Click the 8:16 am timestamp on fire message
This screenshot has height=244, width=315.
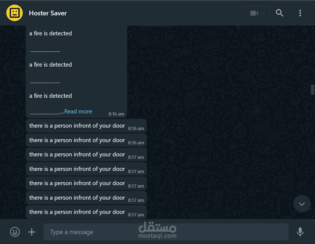pos(116,114)
